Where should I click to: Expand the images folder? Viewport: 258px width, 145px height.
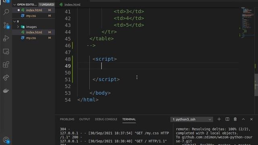point(18,27)
